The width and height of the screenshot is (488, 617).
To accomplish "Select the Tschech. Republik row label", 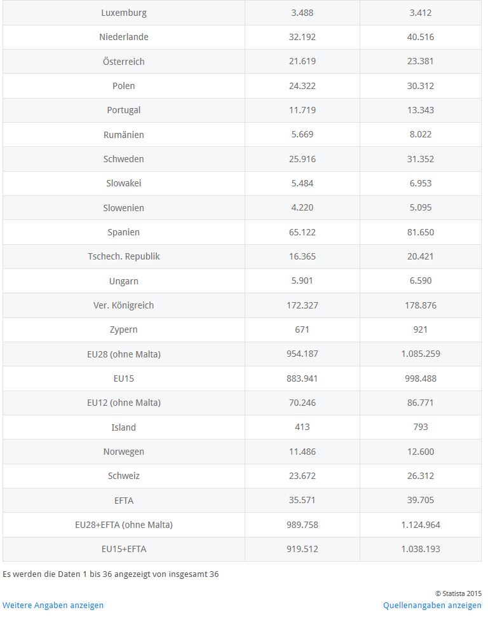I will [x=124, y=256].
